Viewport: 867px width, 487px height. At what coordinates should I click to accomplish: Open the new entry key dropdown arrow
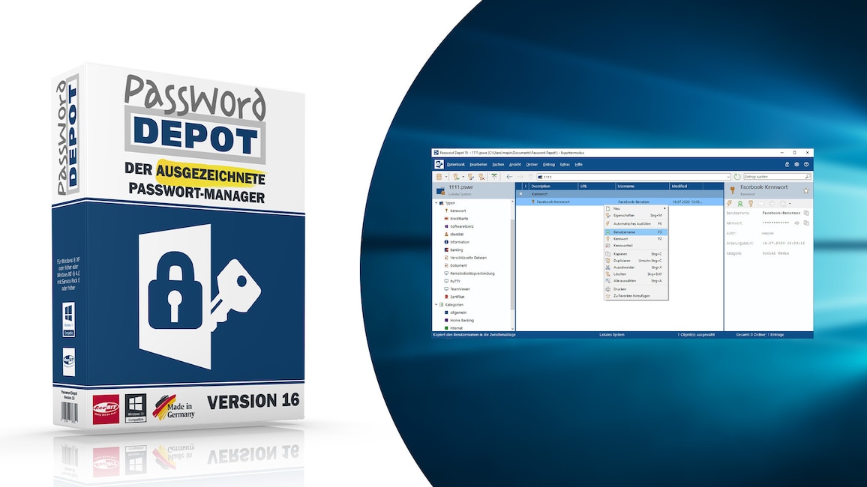click(463, 177)
